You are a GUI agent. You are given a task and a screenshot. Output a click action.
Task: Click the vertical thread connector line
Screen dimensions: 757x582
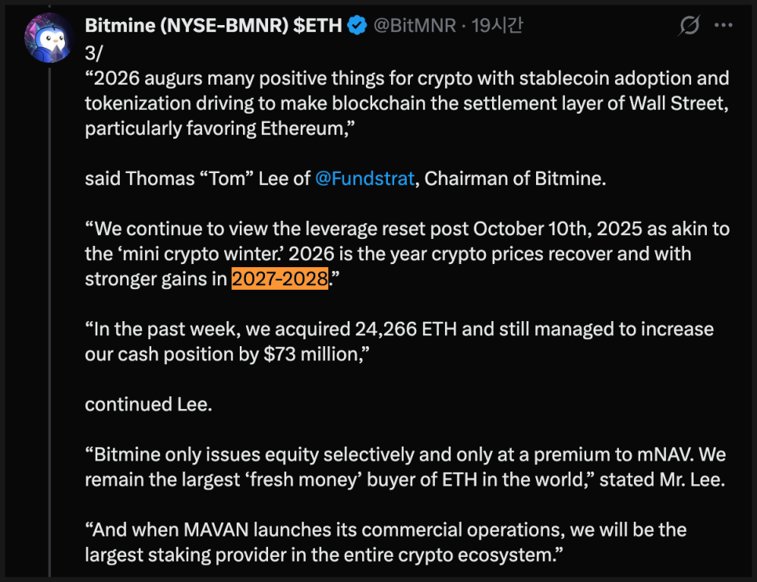[x=49, y=313]
